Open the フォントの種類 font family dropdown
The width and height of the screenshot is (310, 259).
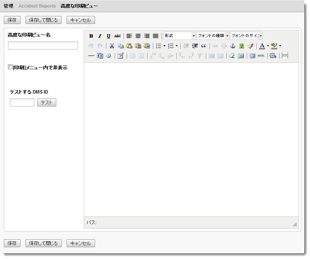[x=212, y=35]
